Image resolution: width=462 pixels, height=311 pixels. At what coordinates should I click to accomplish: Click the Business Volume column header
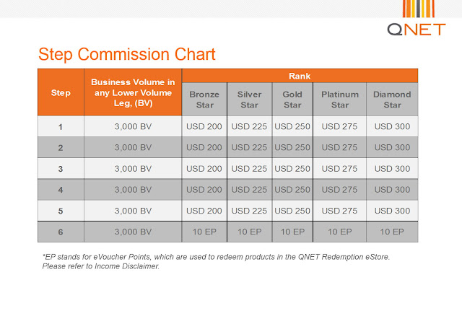(133, 93)
